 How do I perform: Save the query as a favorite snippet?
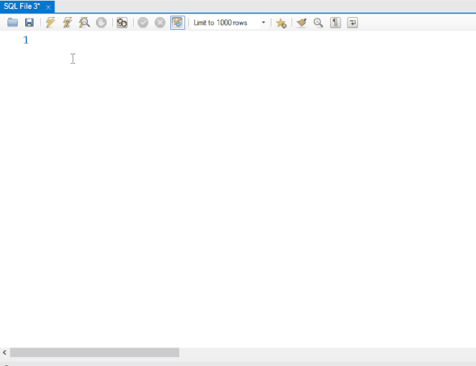click(x=281, y=23)
